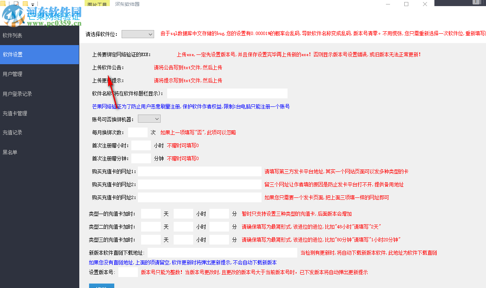This screenshot has width=486, height=288.
Task: Click the 软件名称 software name input field
Action: pos(227,93)
